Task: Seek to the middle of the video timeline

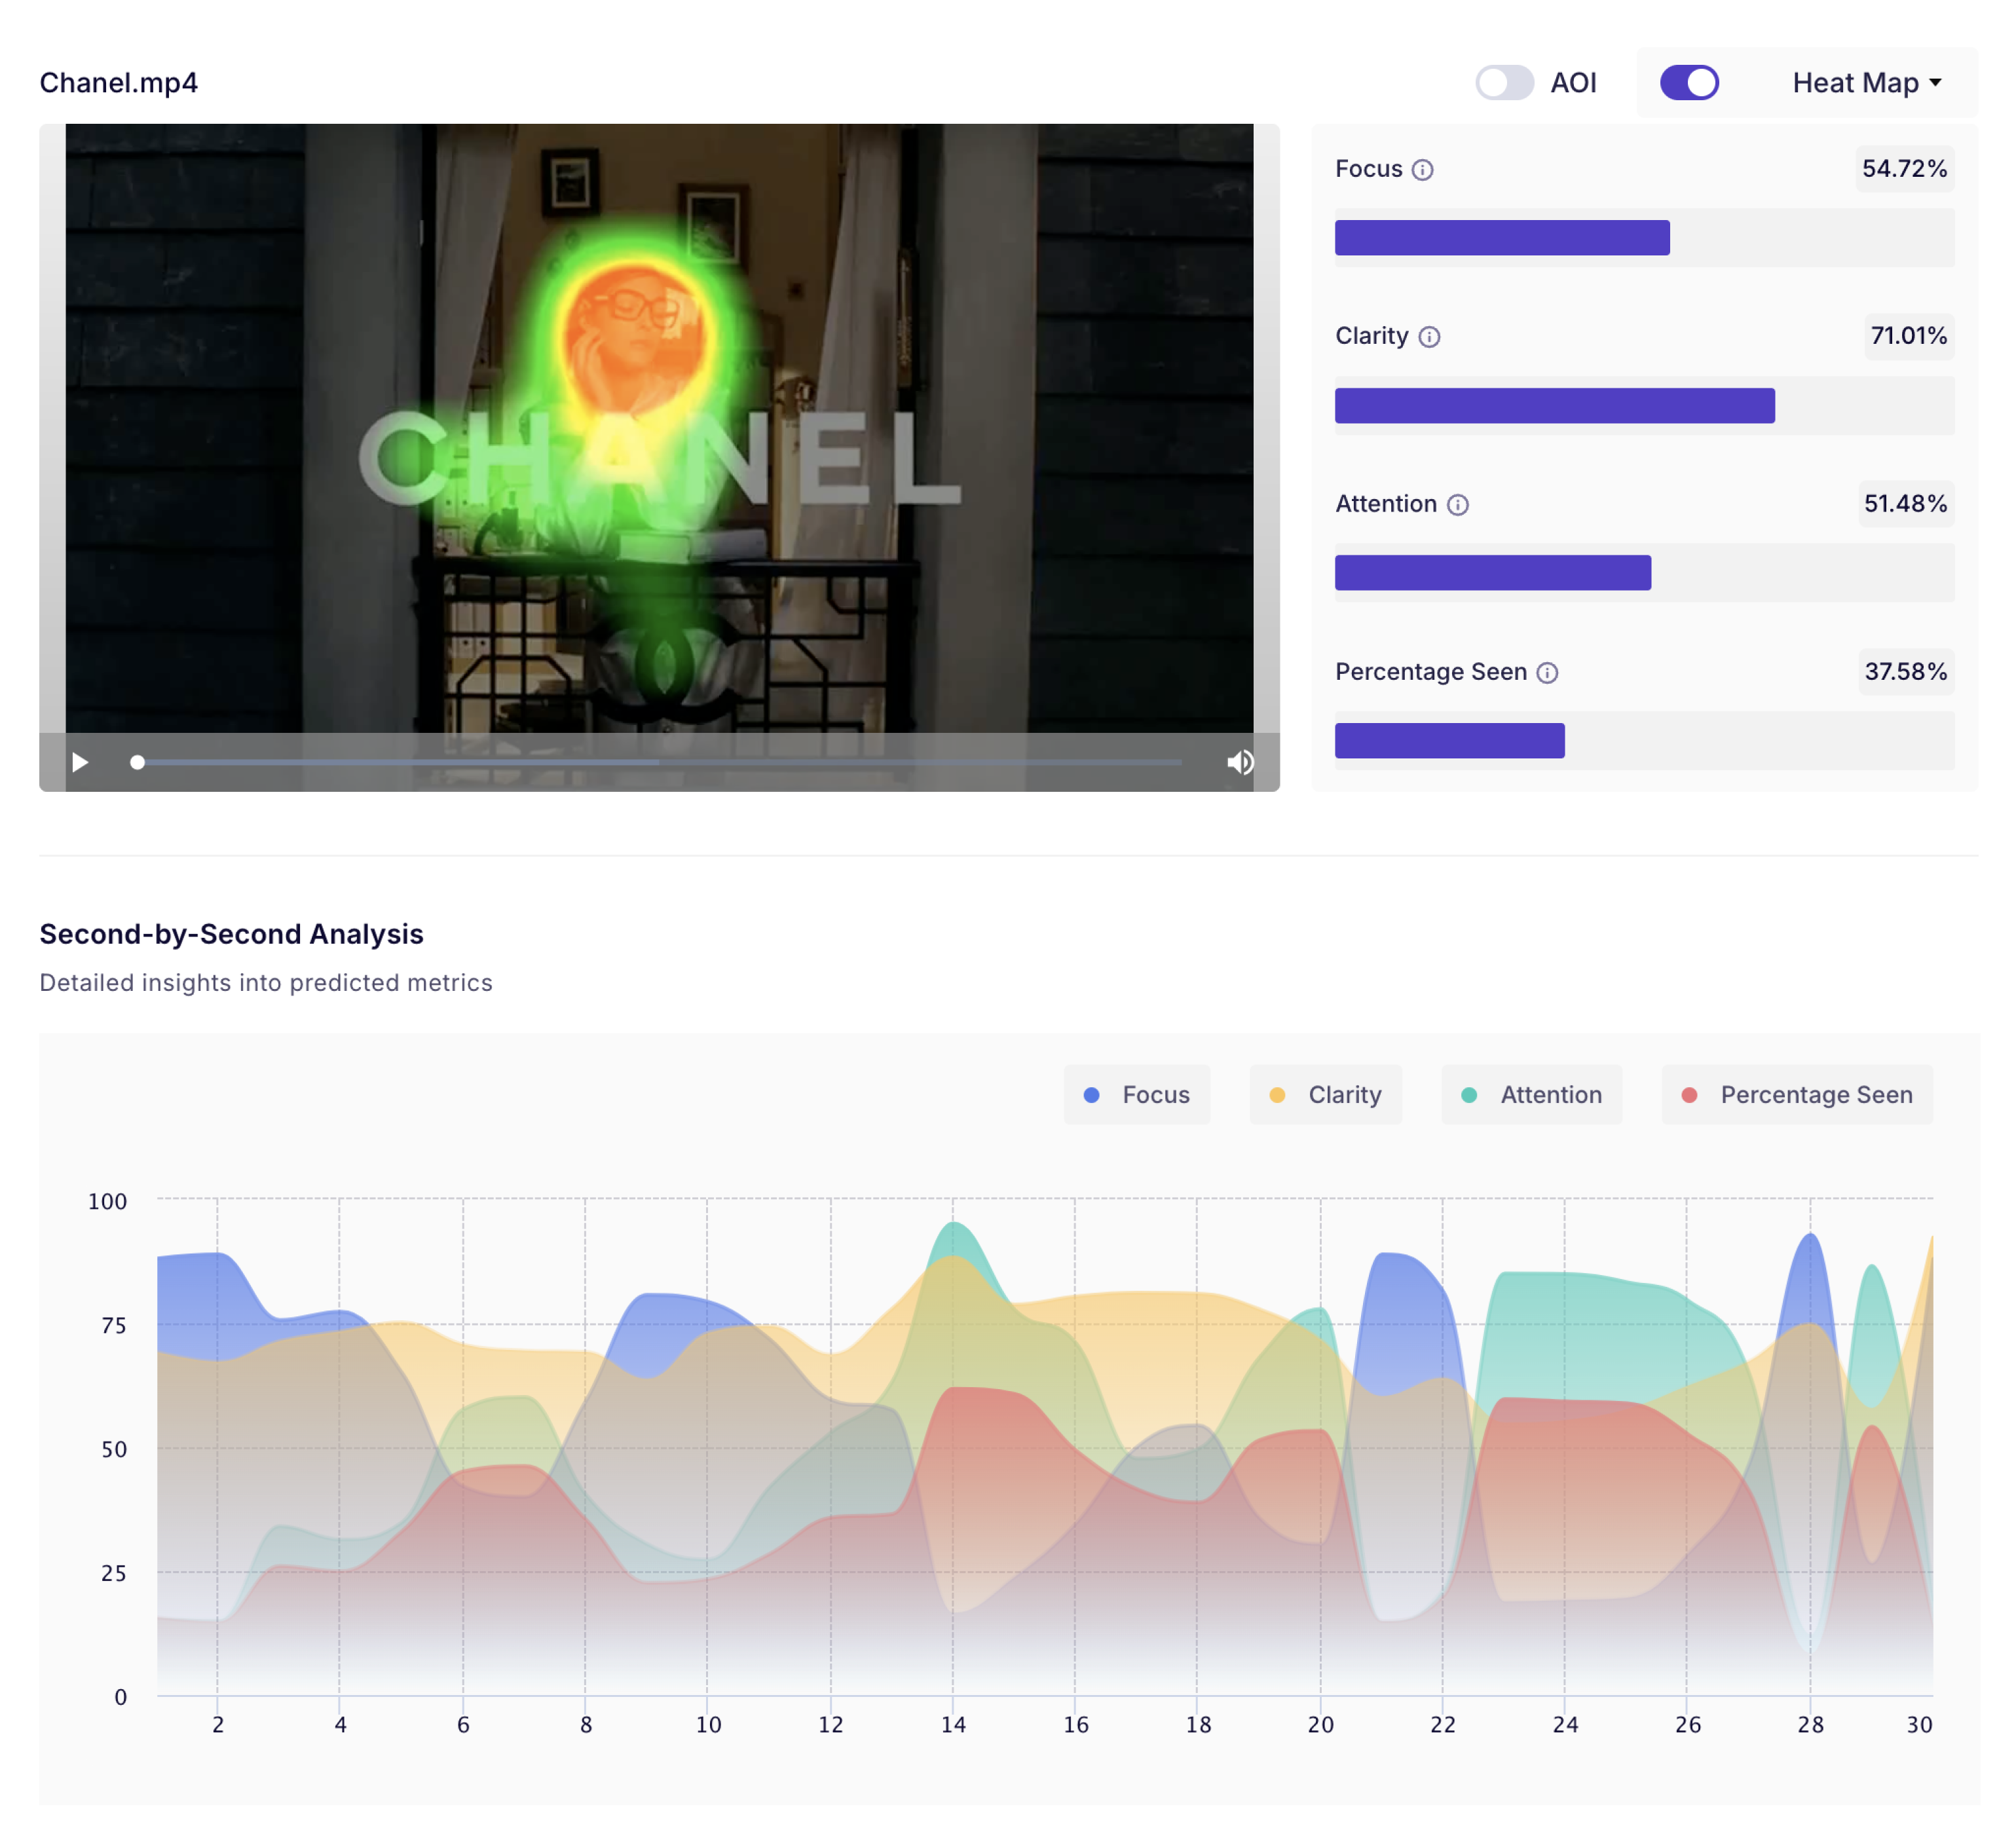Action: [660, 762]
